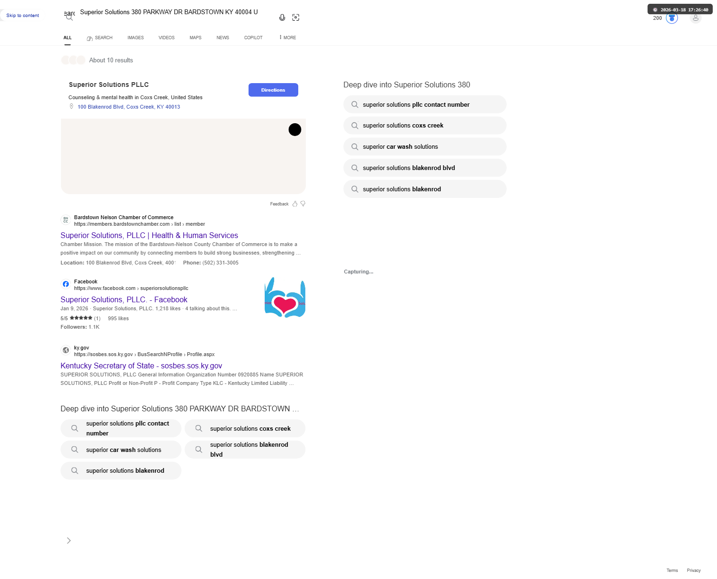This screenshot has height=579, width=717.
Task: Click the thumbs up feedback icon
Action: 295,204
